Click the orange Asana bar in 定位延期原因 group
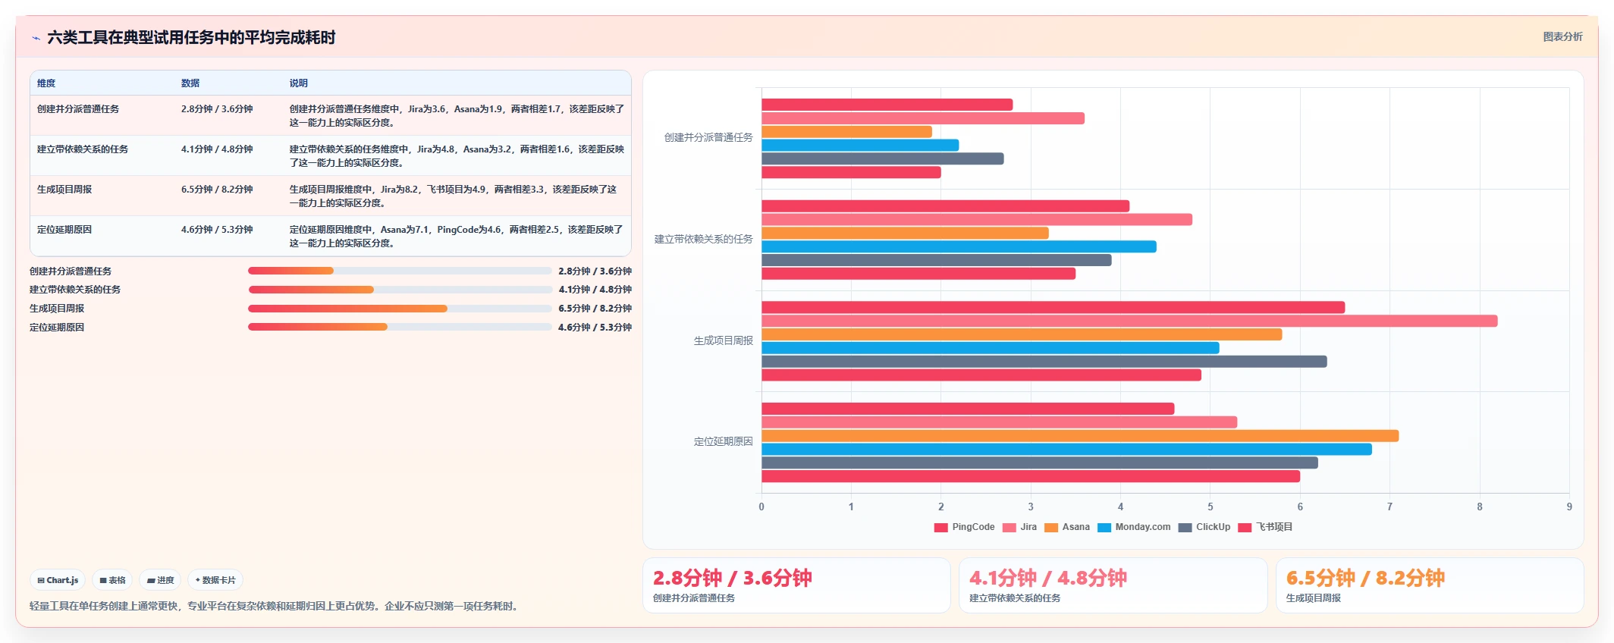Screen dimensions: 1614x643 coord(1080,436)
